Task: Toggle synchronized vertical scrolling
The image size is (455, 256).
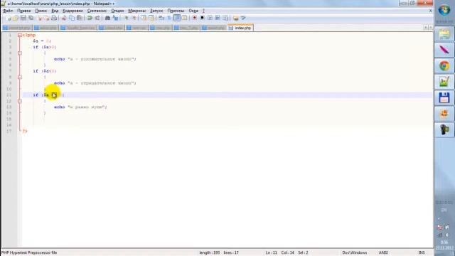Action: tap(144, 18)
